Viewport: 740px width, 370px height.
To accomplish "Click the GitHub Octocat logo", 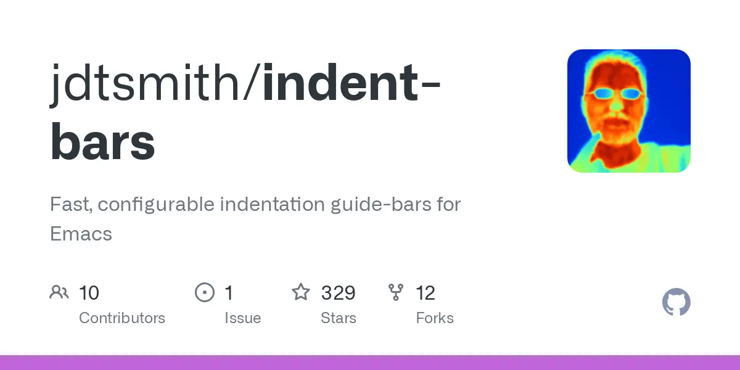I will coord(676,303).
